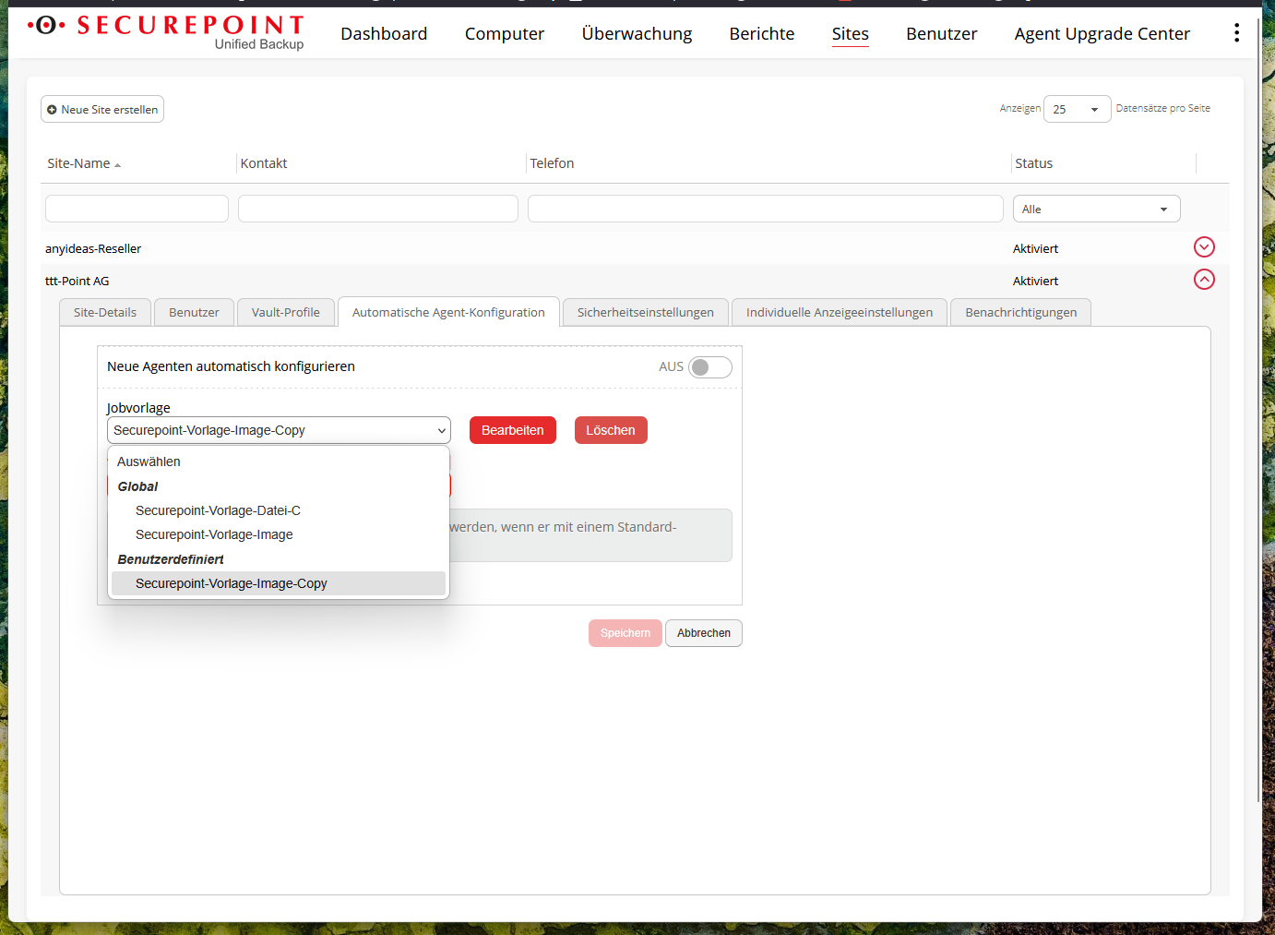Open the Sicherheitseinstellungen tab
The width and height of the screenshot is (1275, 935).
645,313
